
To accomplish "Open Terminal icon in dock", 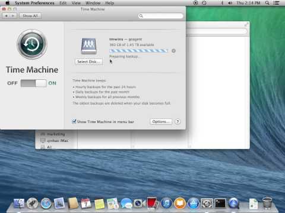I will [220, 203].
